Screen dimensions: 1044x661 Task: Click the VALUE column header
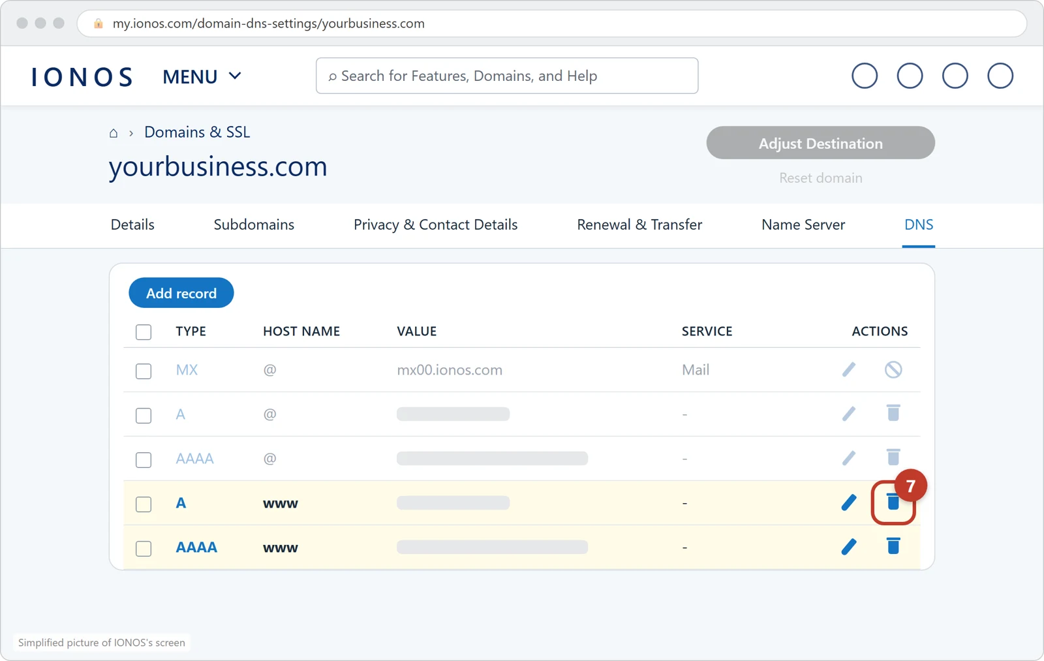coord(417,331)
